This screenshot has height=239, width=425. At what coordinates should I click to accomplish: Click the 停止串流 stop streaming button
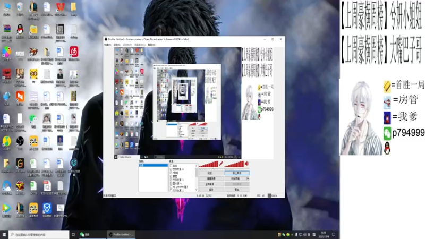coord(237,173)
